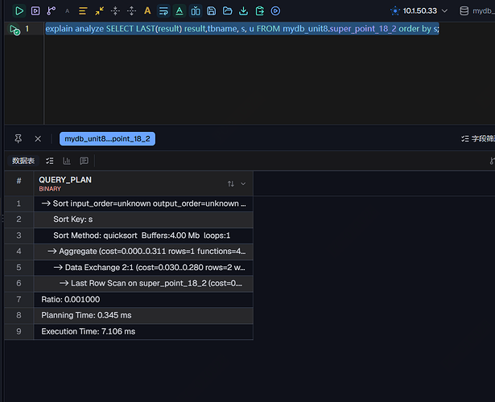495x402 pixels.
Task: Toggle the green underlined A option
Action: click(179, 11)
